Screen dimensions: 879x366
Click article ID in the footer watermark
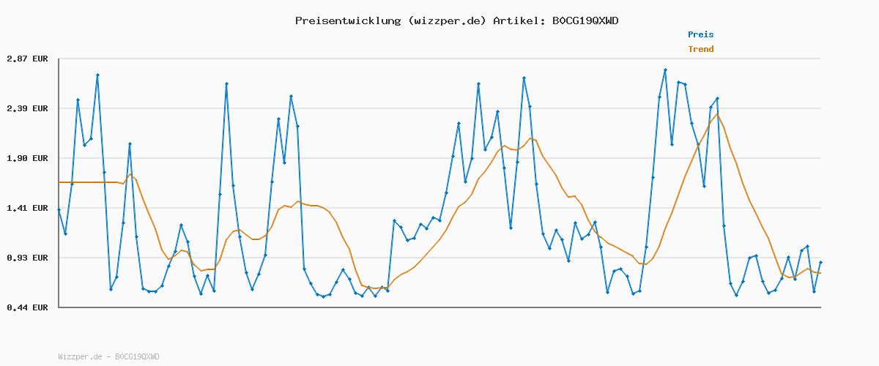click(137, 356)
